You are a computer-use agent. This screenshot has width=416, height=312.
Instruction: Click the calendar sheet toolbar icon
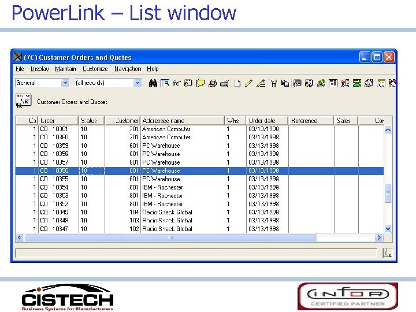click(x=381, y=83)
